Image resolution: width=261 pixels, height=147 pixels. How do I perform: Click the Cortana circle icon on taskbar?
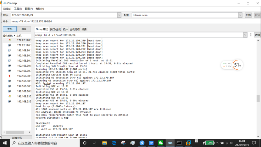click(x=85, y=143)
